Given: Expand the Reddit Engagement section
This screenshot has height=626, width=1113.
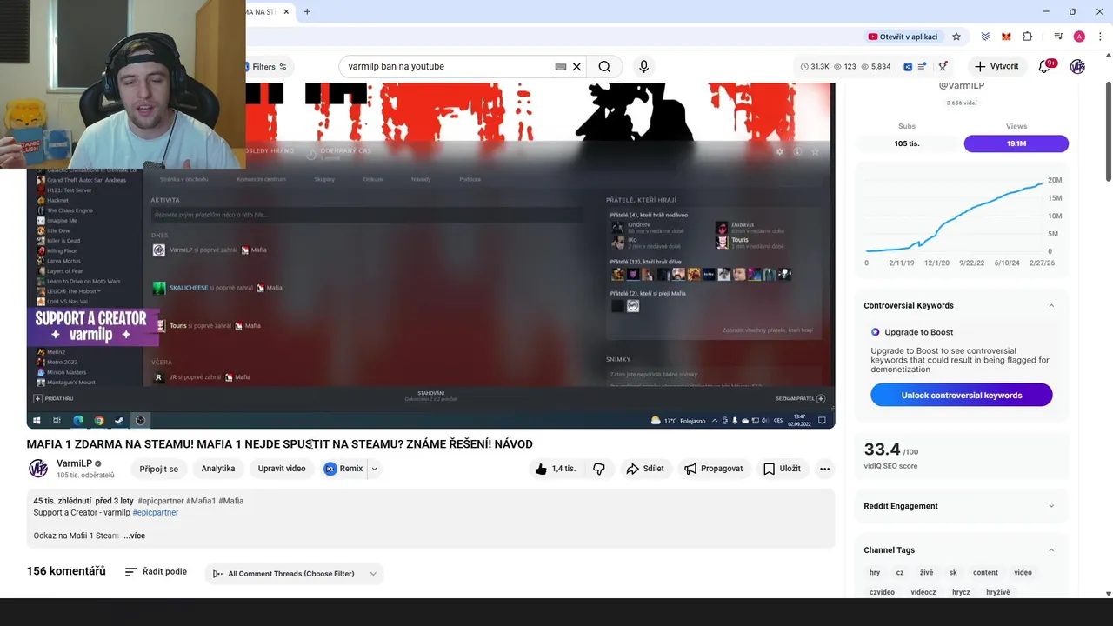Looking at the screenshot, I should click(1051, 506).
